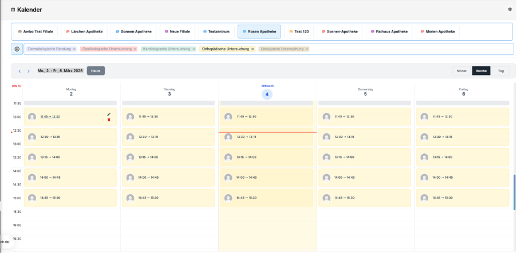The image size is (517, 253).
Task: Select Rosen Apotheke branch
Action: click(x=259, y=31)
